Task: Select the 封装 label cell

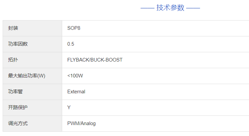Action: [13, 28]
